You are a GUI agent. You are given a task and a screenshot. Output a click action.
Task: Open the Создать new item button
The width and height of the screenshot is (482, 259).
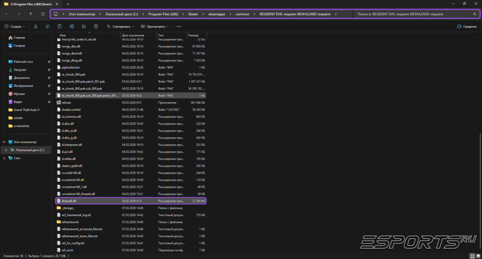coord(15,26)
